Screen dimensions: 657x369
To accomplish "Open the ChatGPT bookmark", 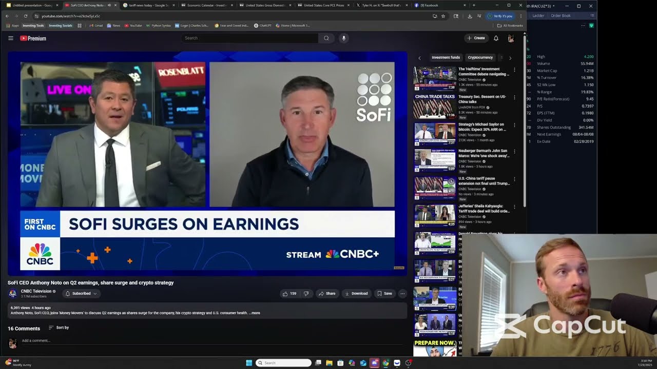I will pos(263,25).
